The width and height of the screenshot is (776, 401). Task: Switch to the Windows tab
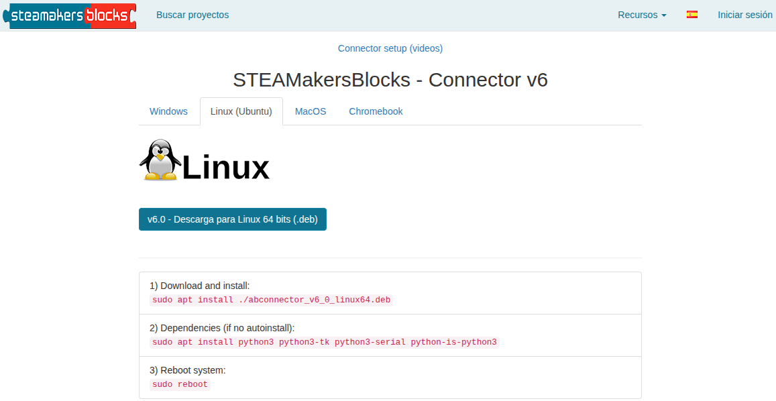[x=168, y=111]
